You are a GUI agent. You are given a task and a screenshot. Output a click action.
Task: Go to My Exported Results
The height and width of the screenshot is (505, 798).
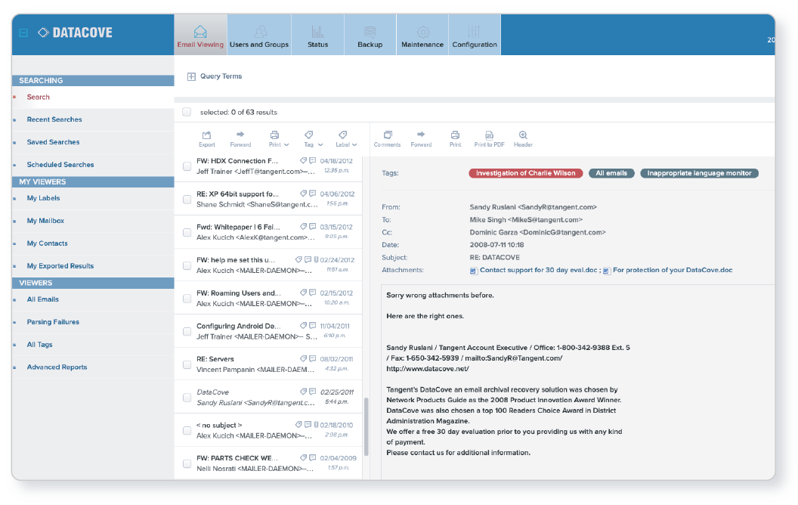[60, 266]
